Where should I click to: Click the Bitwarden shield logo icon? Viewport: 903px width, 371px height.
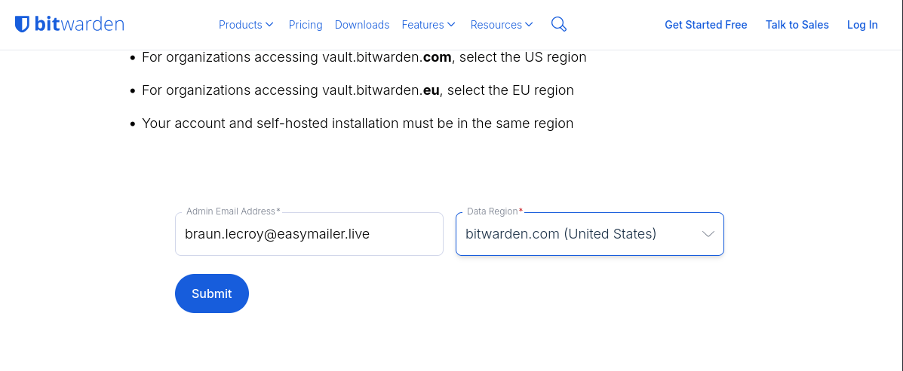pos(23,25)
